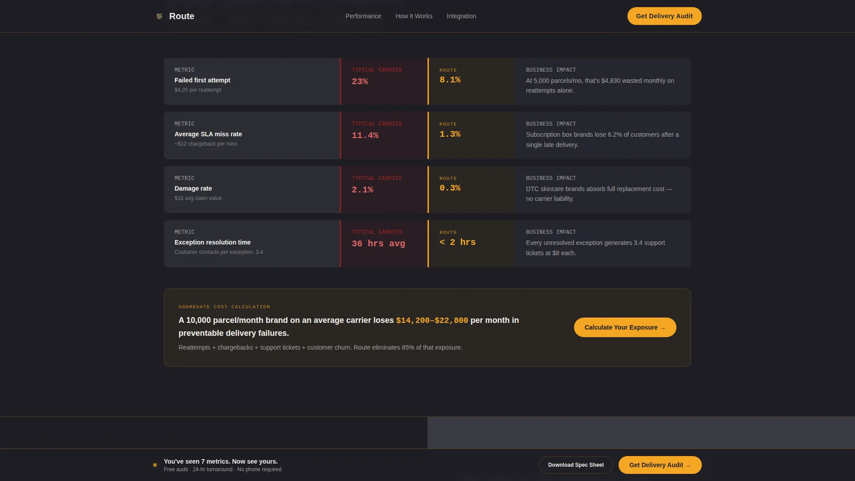The height and width of the screenshot is (481, 855).
Task: Select the Damage rate metric title
Action: tap(193, 188)
